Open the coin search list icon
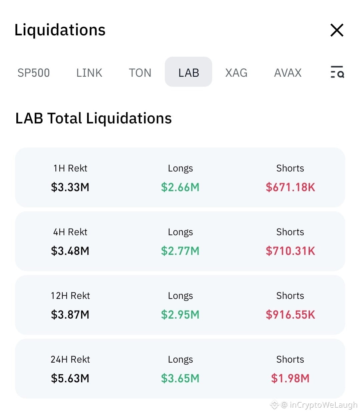Screen dimensions: 360x413 pyautogui.click(x=337, y=72)
